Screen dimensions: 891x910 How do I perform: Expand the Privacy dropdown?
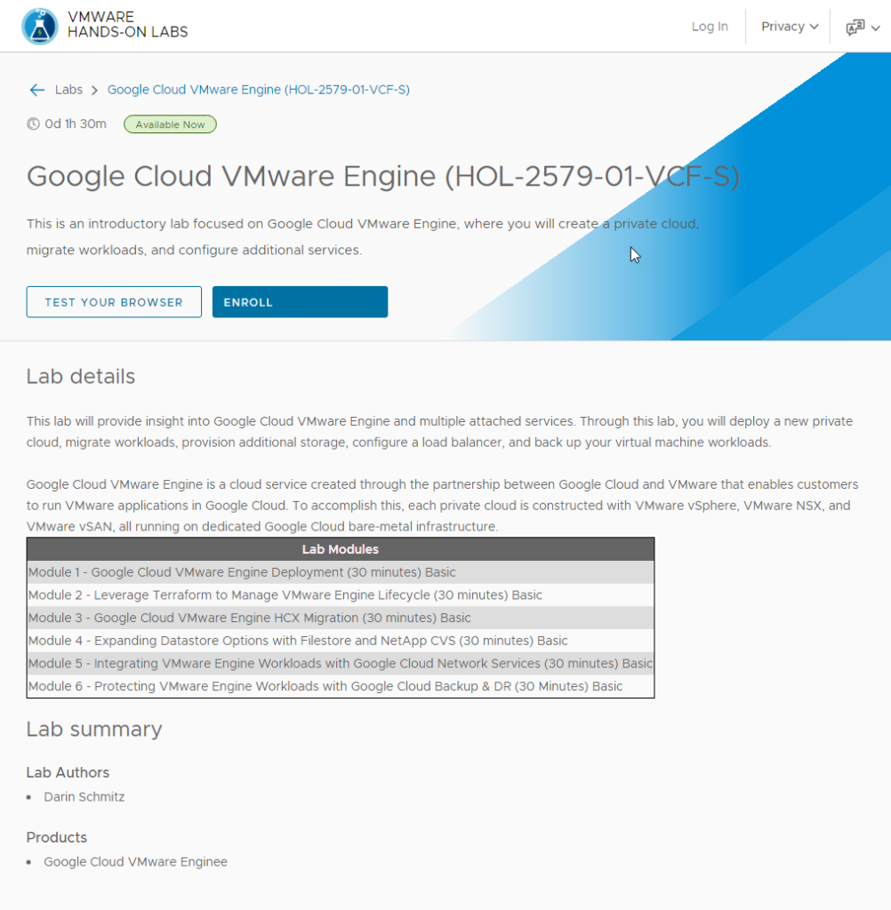click(x=788, y=27)
